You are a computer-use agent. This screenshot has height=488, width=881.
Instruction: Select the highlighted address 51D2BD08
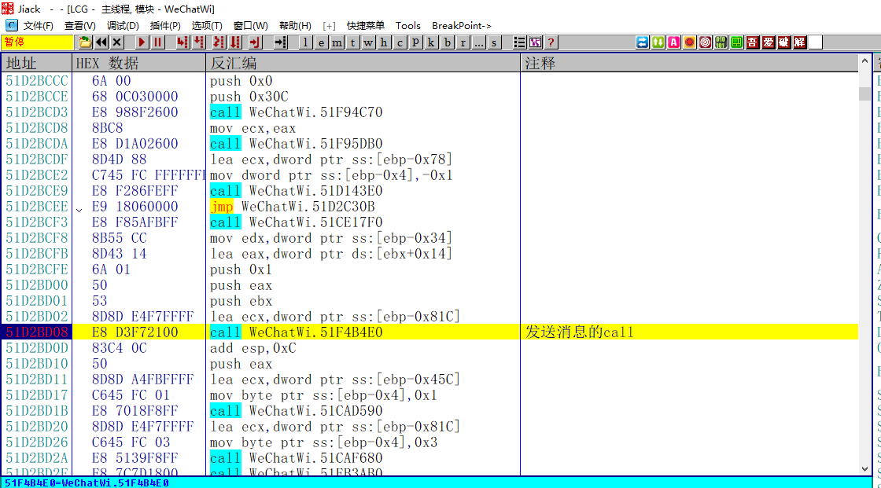(37, 332)
